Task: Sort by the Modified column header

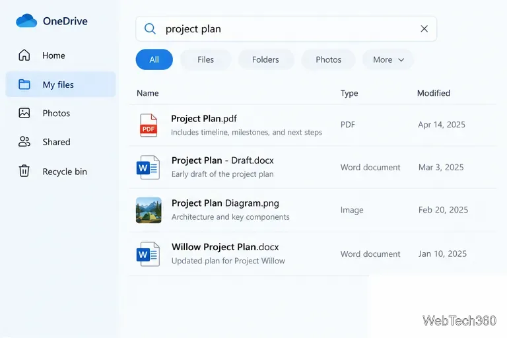Action: pyautogui.click(x=434, y=93)
